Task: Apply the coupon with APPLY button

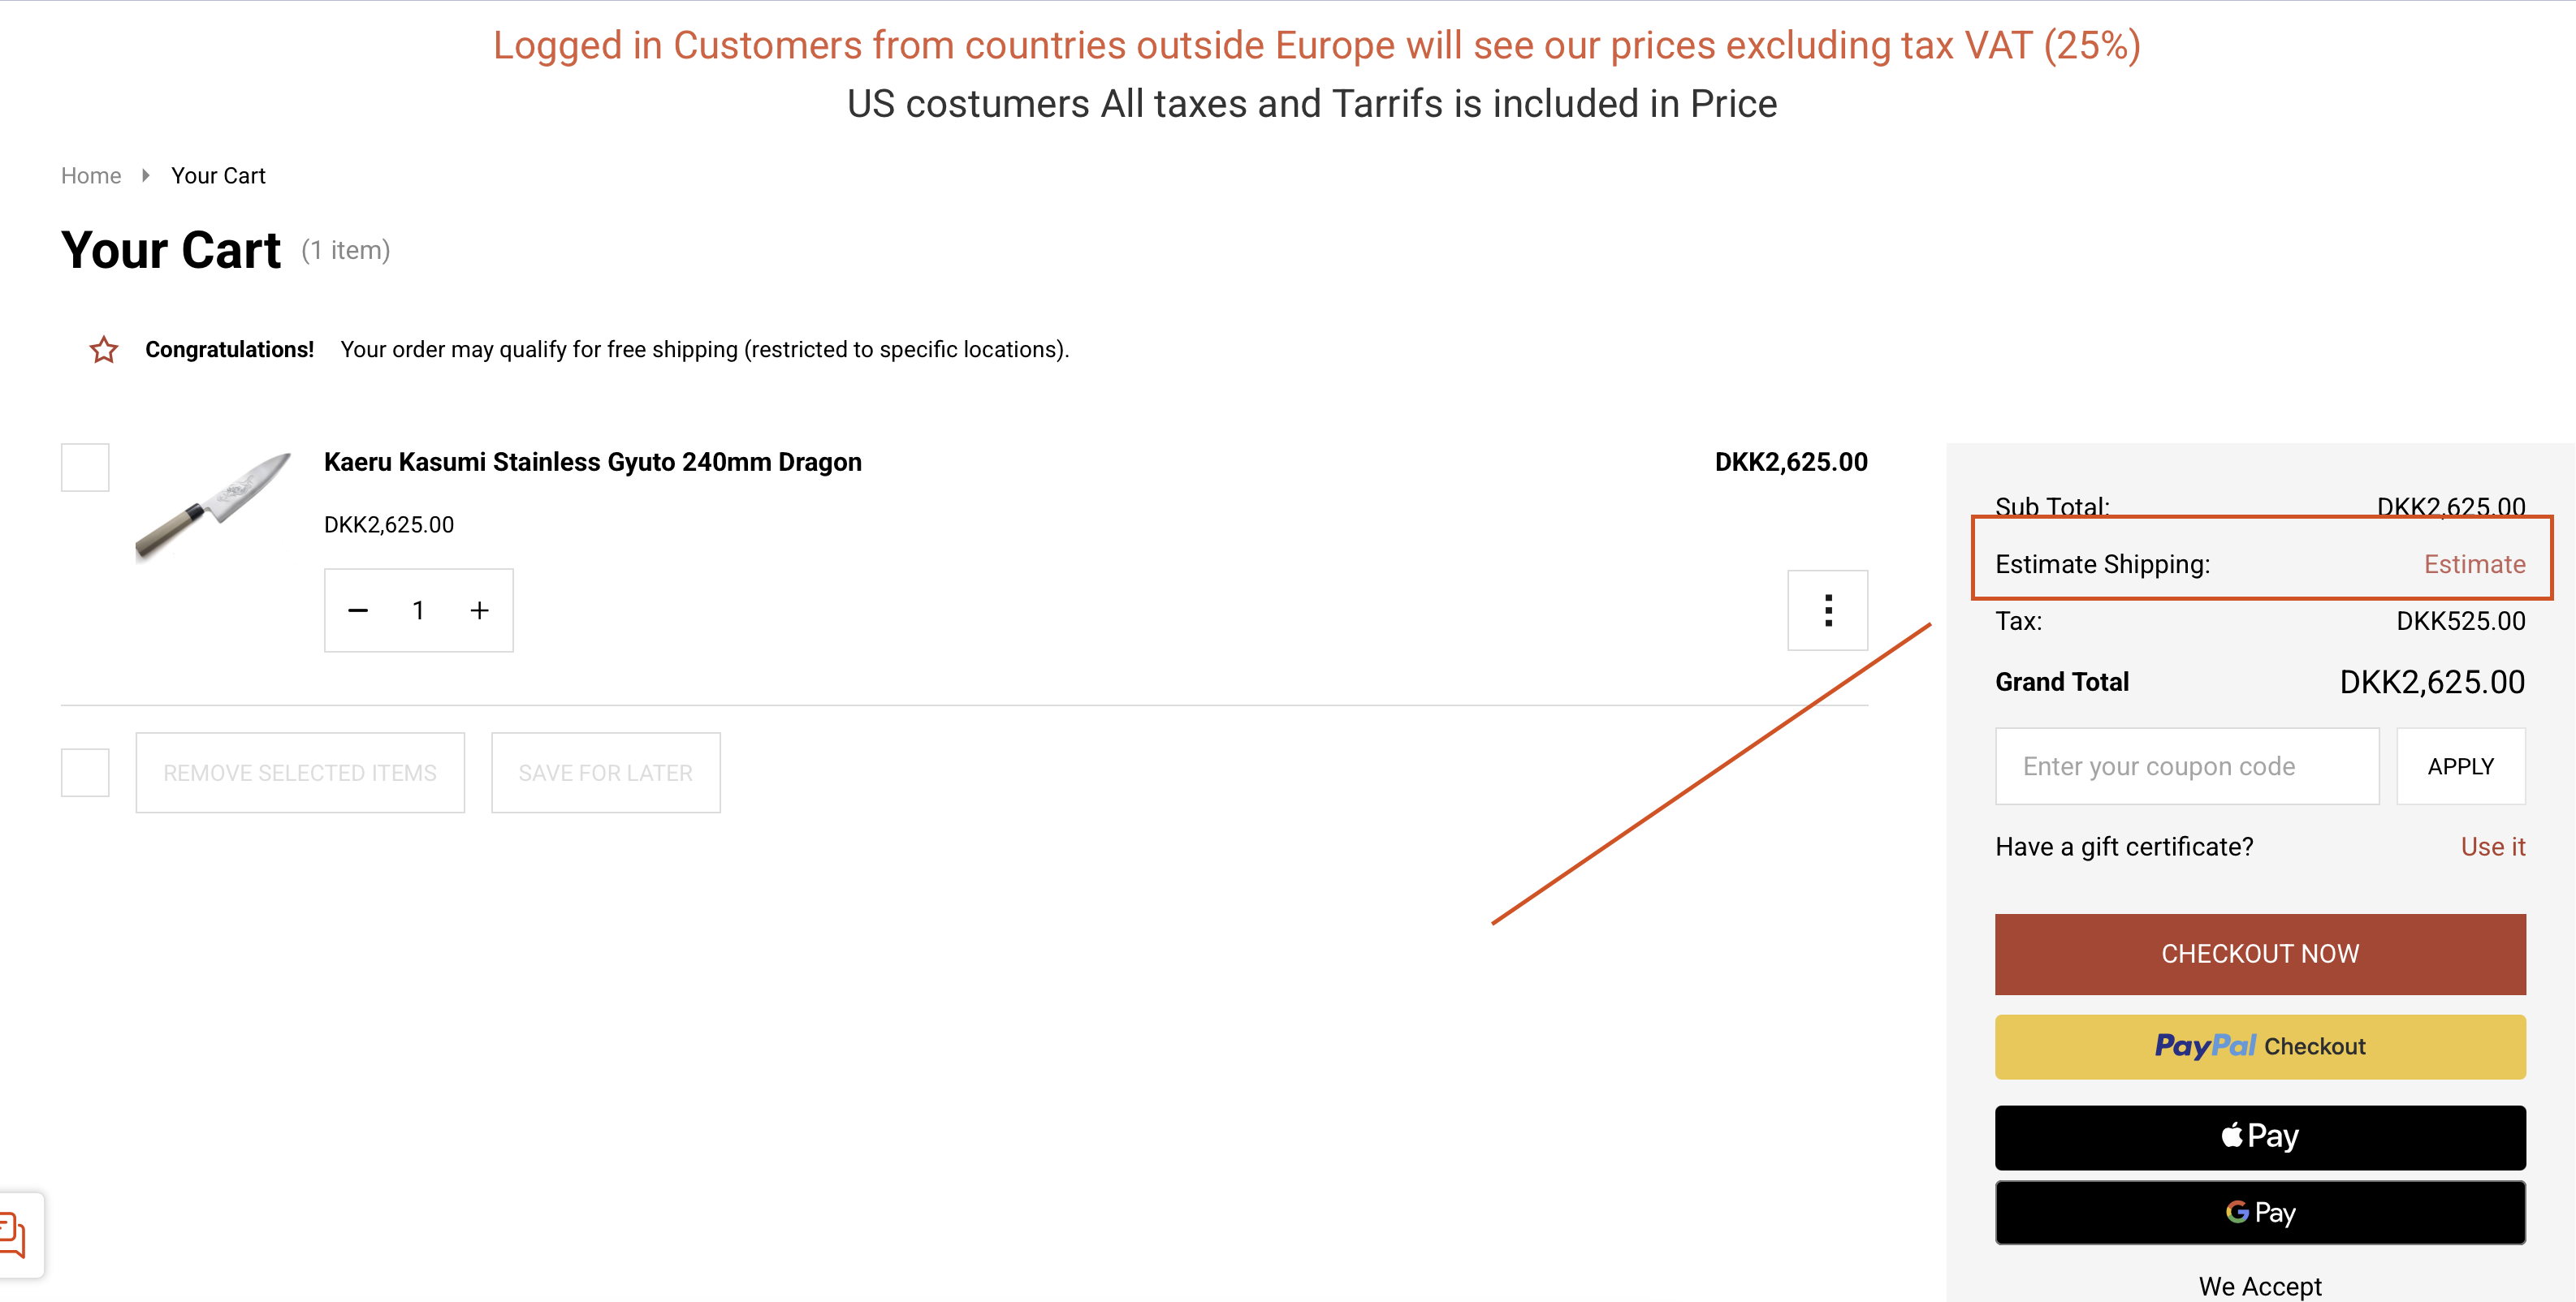Action: click(x=2460, y=766)
